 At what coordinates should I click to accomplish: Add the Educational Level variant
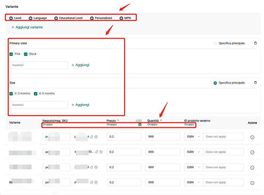pyautogui.click(x=56, y=18)
